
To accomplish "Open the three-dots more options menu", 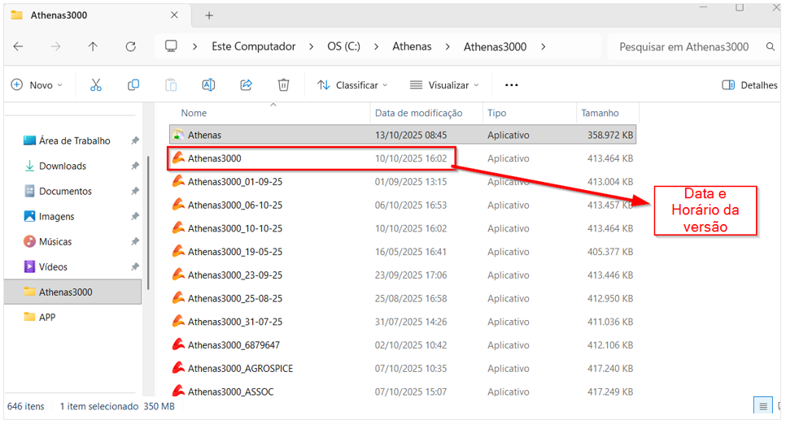I will coord(511,84).
